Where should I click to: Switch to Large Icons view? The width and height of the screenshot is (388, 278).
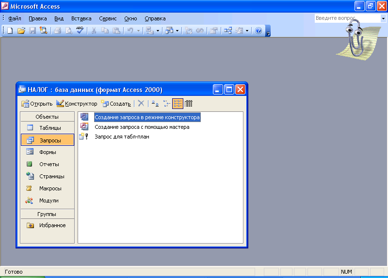click(155, 104)
